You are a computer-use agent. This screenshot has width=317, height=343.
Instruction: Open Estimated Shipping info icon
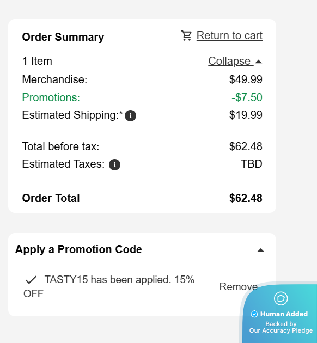click(x=130, y=115)
